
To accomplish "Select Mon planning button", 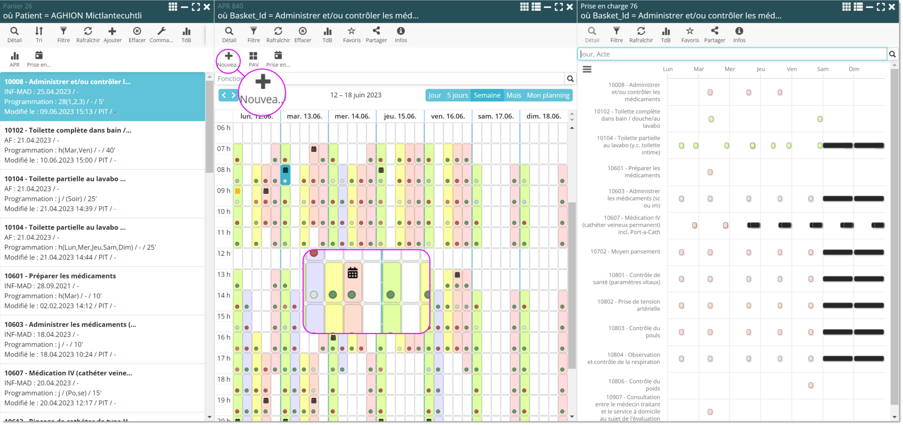I will [x=548, y=95].
